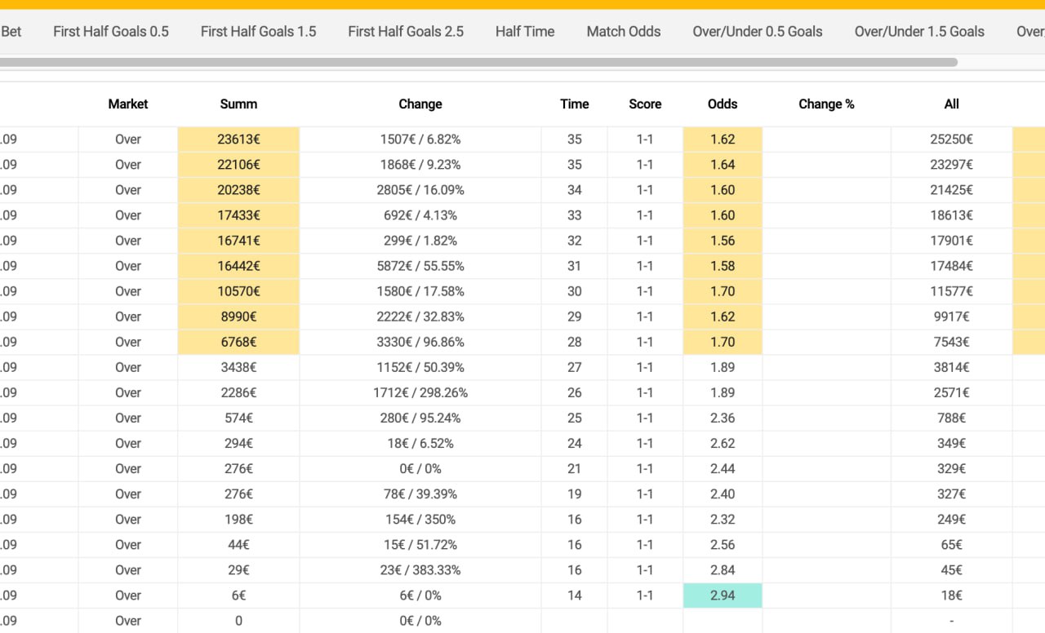Click the 1152€ / 50.39% change cell
1045x633 pixels.
[420, 367]
